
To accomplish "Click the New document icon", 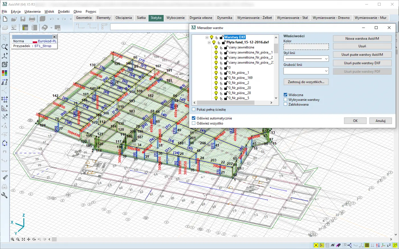I will pyautogui.click(x=5, y=19).
